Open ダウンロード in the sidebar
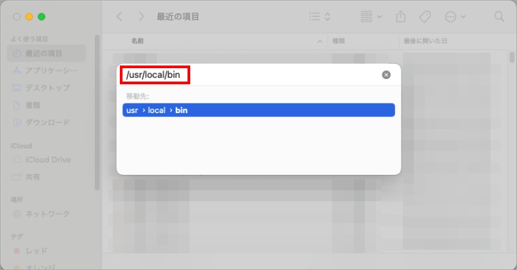 pos(47,122)
